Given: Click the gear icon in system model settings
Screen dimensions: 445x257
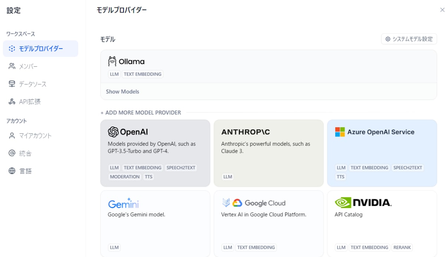Looking at the screenshot, I should 388,39.
